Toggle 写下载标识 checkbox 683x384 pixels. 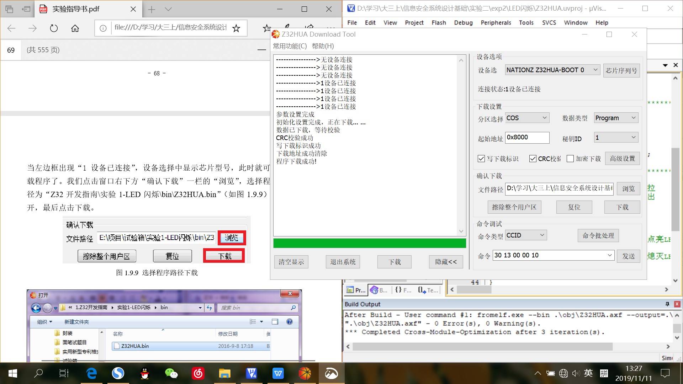coord(481,159)
